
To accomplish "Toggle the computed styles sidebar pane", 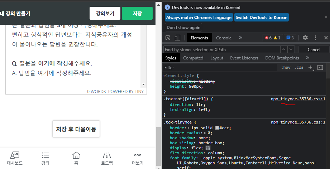I will pos(320,67).
